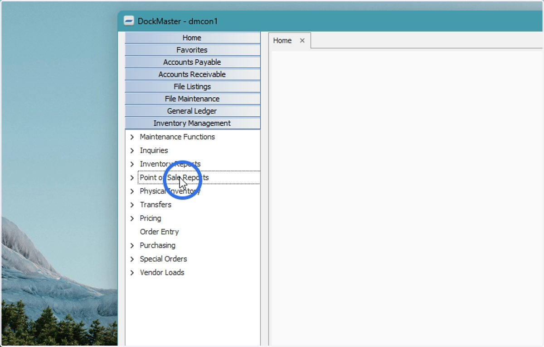Open the File Maintenance section
The height and width of the screenshot is (347, 544).
click(x=192, y=99)
